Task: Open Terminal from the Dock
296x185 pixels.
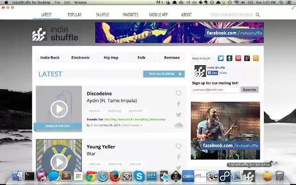Action: (30, 176)
